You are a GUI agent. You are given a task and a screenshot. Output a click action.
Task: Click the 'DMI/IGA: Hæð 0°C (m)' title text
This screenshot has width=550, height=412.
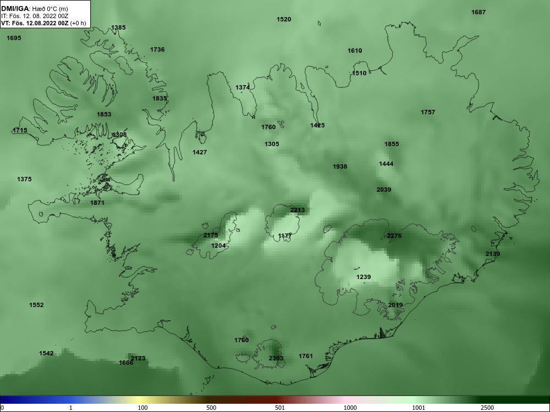[x=34, y=9]
